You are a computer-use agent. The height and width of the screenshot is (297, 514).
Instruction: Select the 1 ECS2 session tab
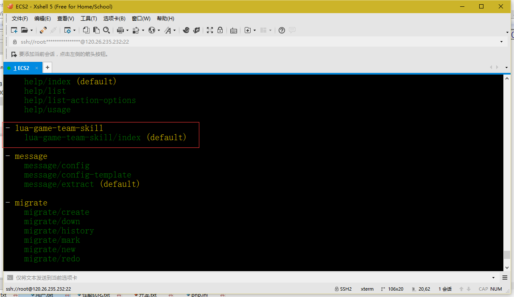(21, 68)
